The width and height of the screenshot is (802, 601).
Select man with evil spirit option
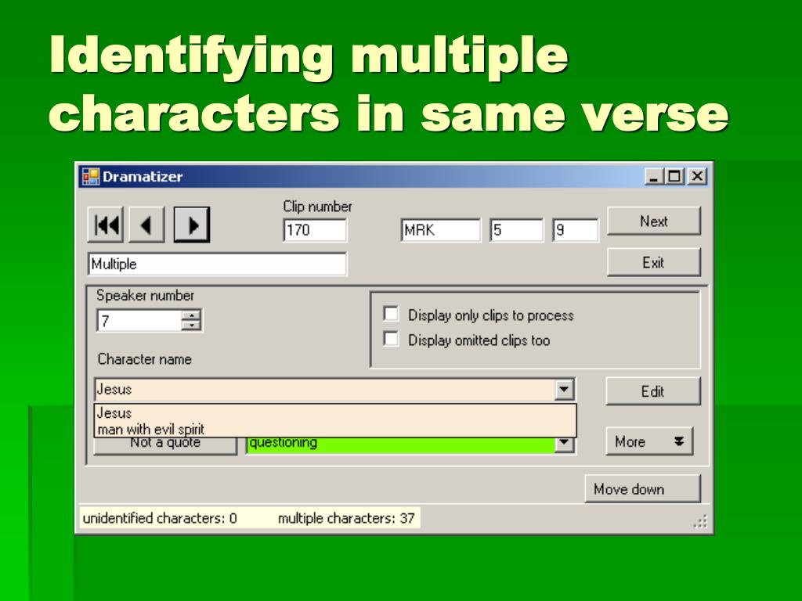(x=335, y=429)
